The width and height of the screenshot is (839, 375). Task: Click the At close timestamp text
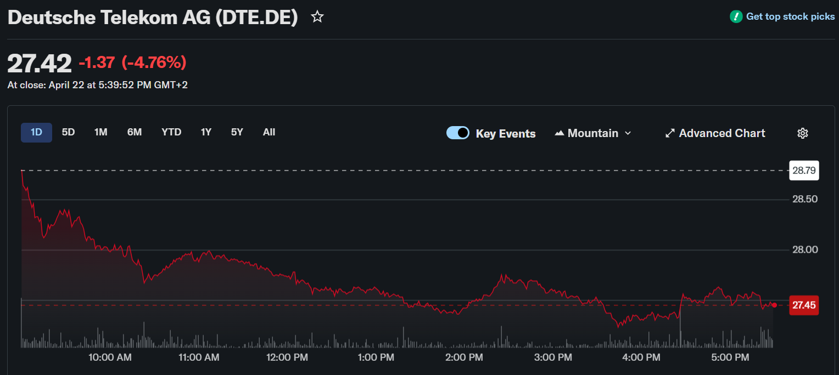click(x=98, y=85)
